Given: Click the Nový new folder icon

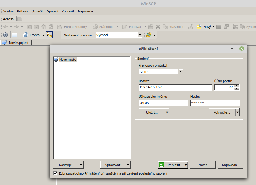Looking at the screenshot, I should pyautogui.click(x=199, y=27).
